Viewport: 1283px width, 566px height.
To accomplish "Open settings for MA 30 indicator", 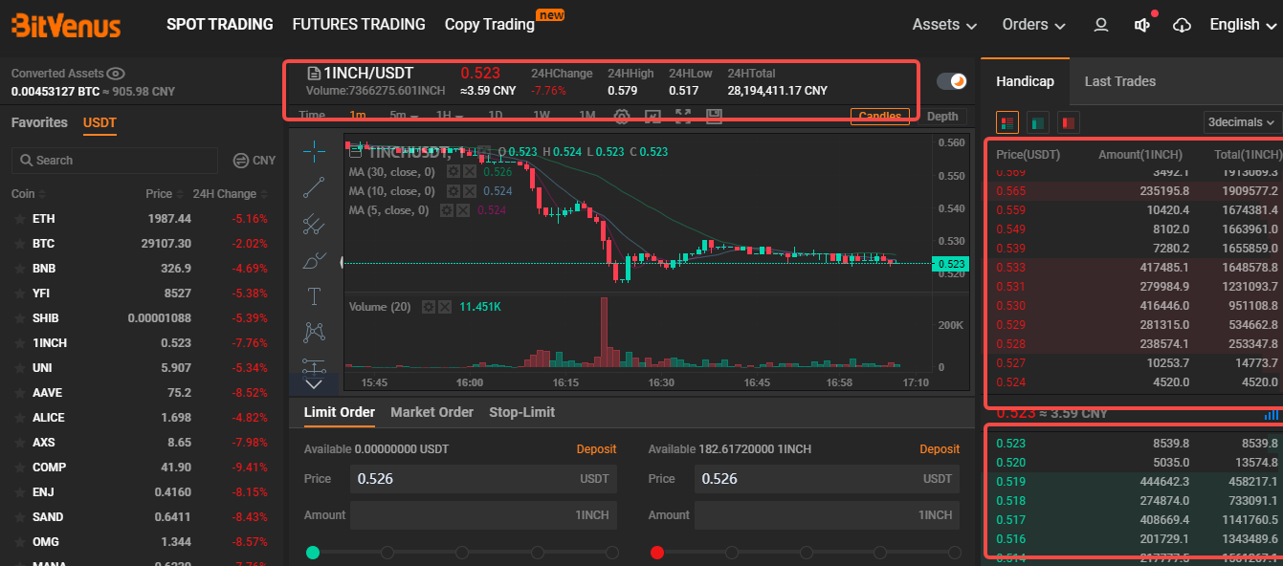I will click(x=453, y=172).
